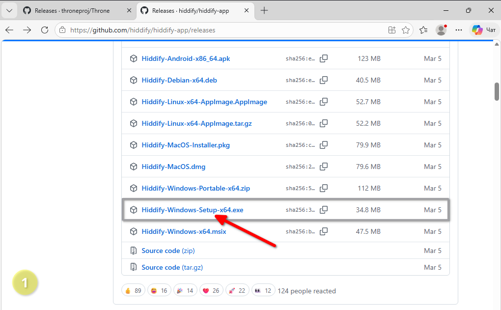Toggle heart reaction with 26
The image size is (501, 310).
(211, 290)
